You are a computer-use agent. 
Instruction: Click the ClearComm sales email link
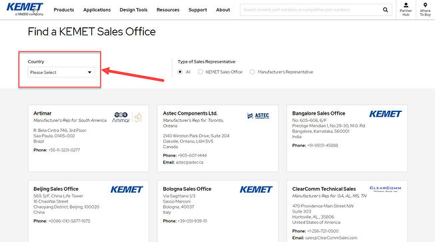click(x=331, y=238)
